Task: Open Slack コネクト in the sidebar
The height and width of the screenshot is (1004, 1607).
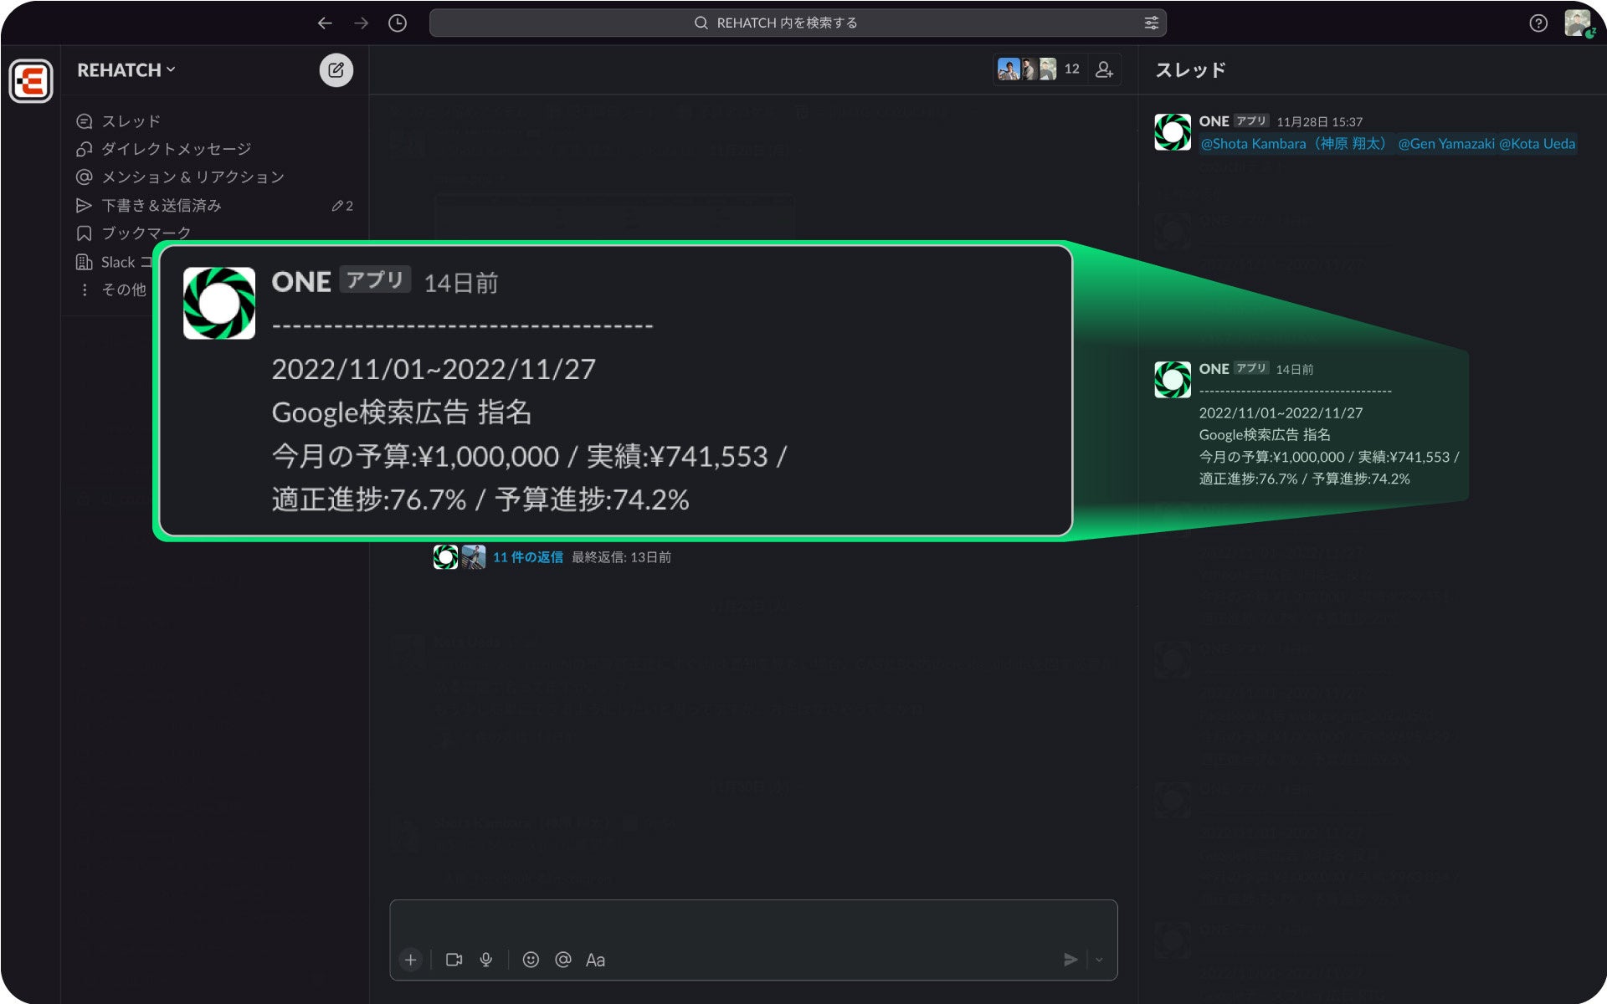Action: click(115, 262)
